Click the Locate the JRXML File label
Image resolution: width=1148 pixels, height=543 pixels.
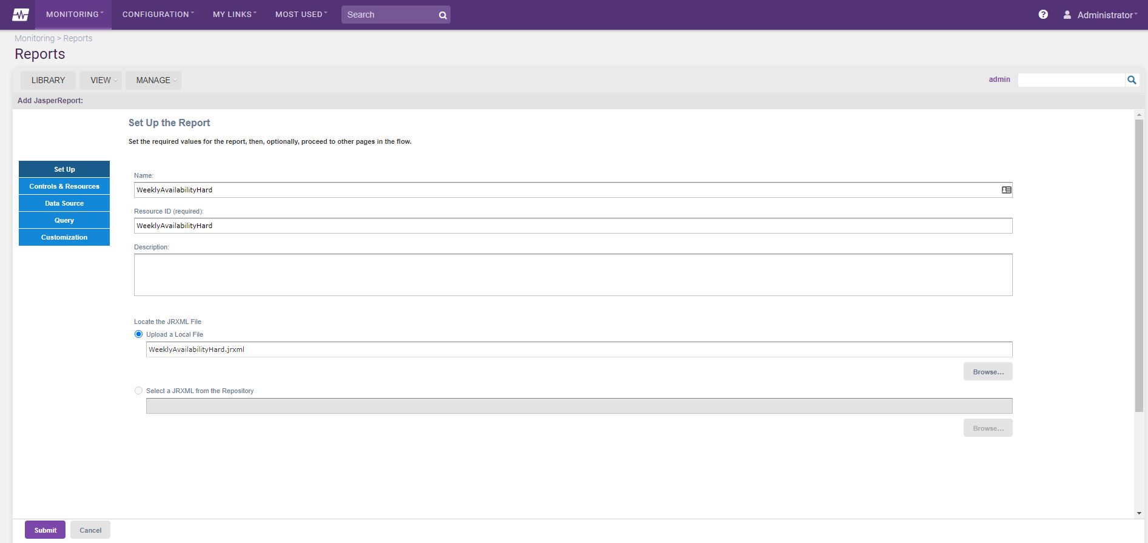click(x=167, y=322)
